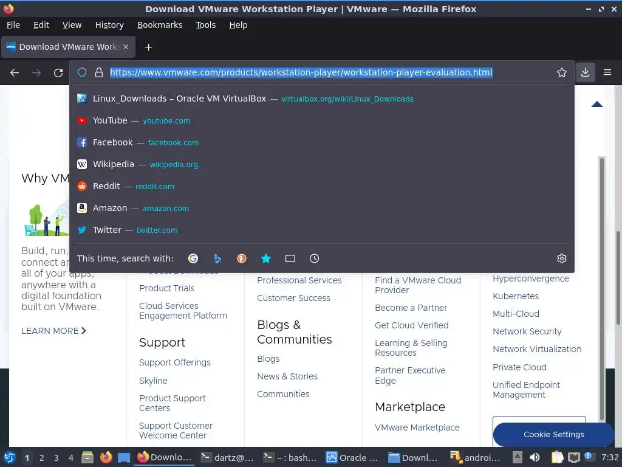Viewport: 622px width, 467px height.
Task: Search this time with Google
Action: click(193, 258)
